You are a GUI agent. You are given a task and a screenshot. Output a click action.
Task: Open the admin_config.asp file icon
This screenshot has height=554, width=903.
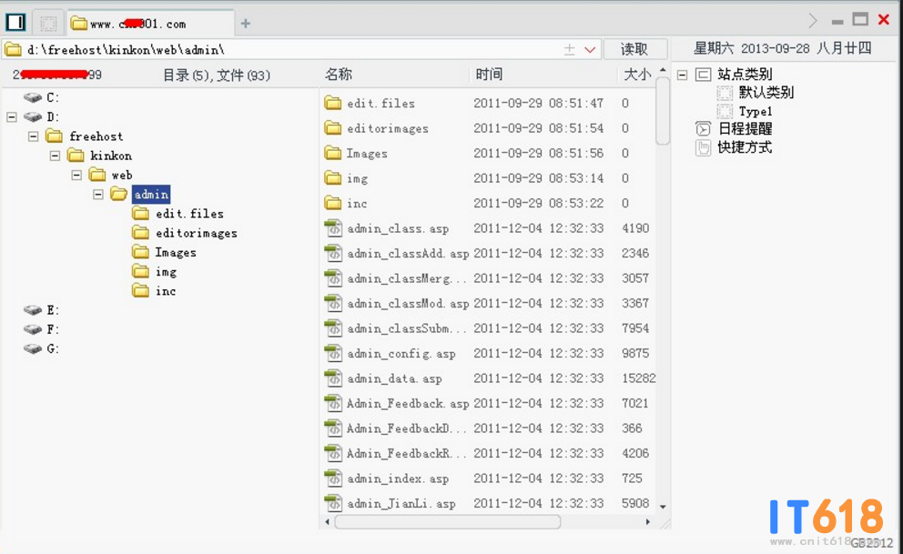click(333, 353)
